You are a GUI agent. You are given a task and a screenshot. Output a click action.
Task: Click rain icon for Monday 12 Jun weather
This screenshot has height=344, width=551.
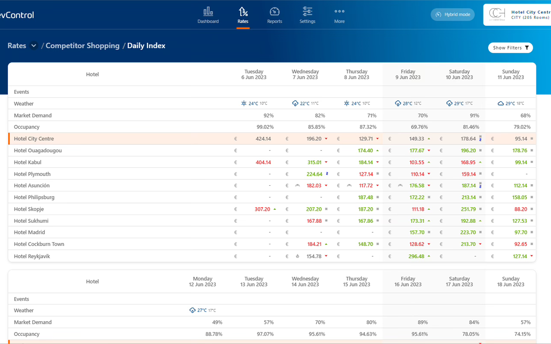click(193, 310)
